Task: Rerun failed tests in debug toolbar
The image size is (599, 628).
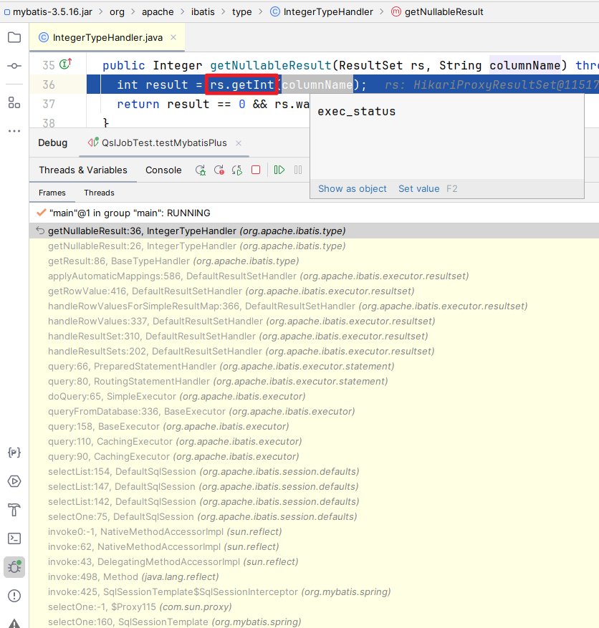Action: click(x=219, y=170)
